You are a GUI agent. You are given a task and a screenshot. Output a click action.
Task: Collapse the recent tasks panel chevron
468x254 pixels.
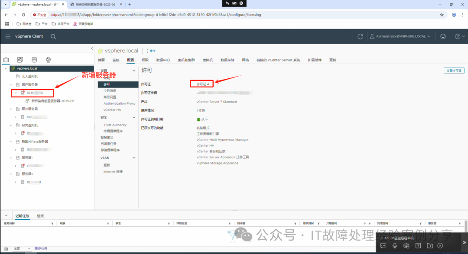point(6,215)
